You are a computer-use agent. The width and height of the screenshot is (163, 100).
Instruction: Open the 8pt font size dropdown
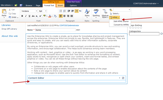tap(43, 11)
